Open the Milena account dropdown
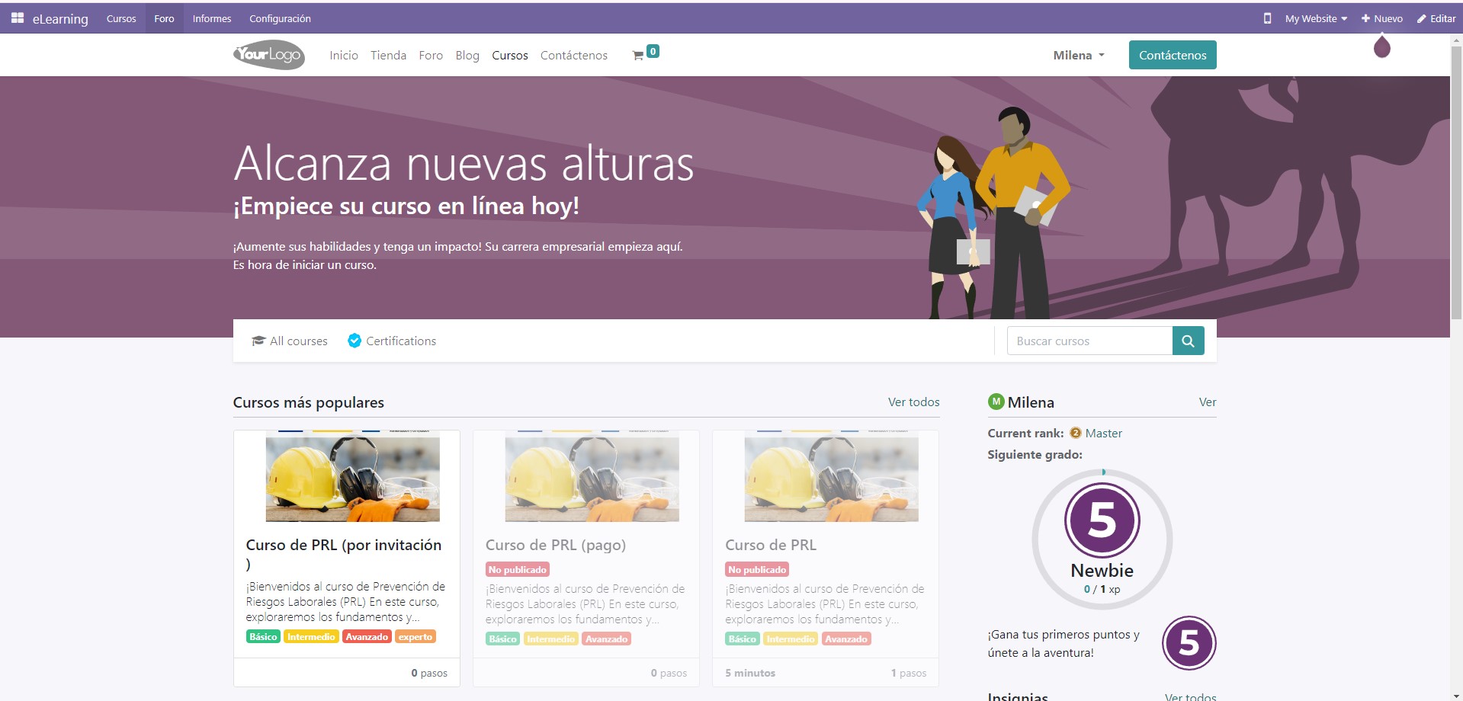Image resolution: width=1463 pixels, height=701 pixels. [x=1077, y=55]
